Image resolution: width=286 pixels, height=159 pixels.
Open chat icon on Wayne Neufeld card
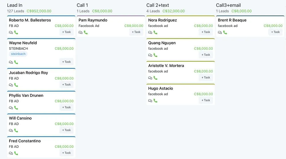pyautogui.click(x=11, y=62)
